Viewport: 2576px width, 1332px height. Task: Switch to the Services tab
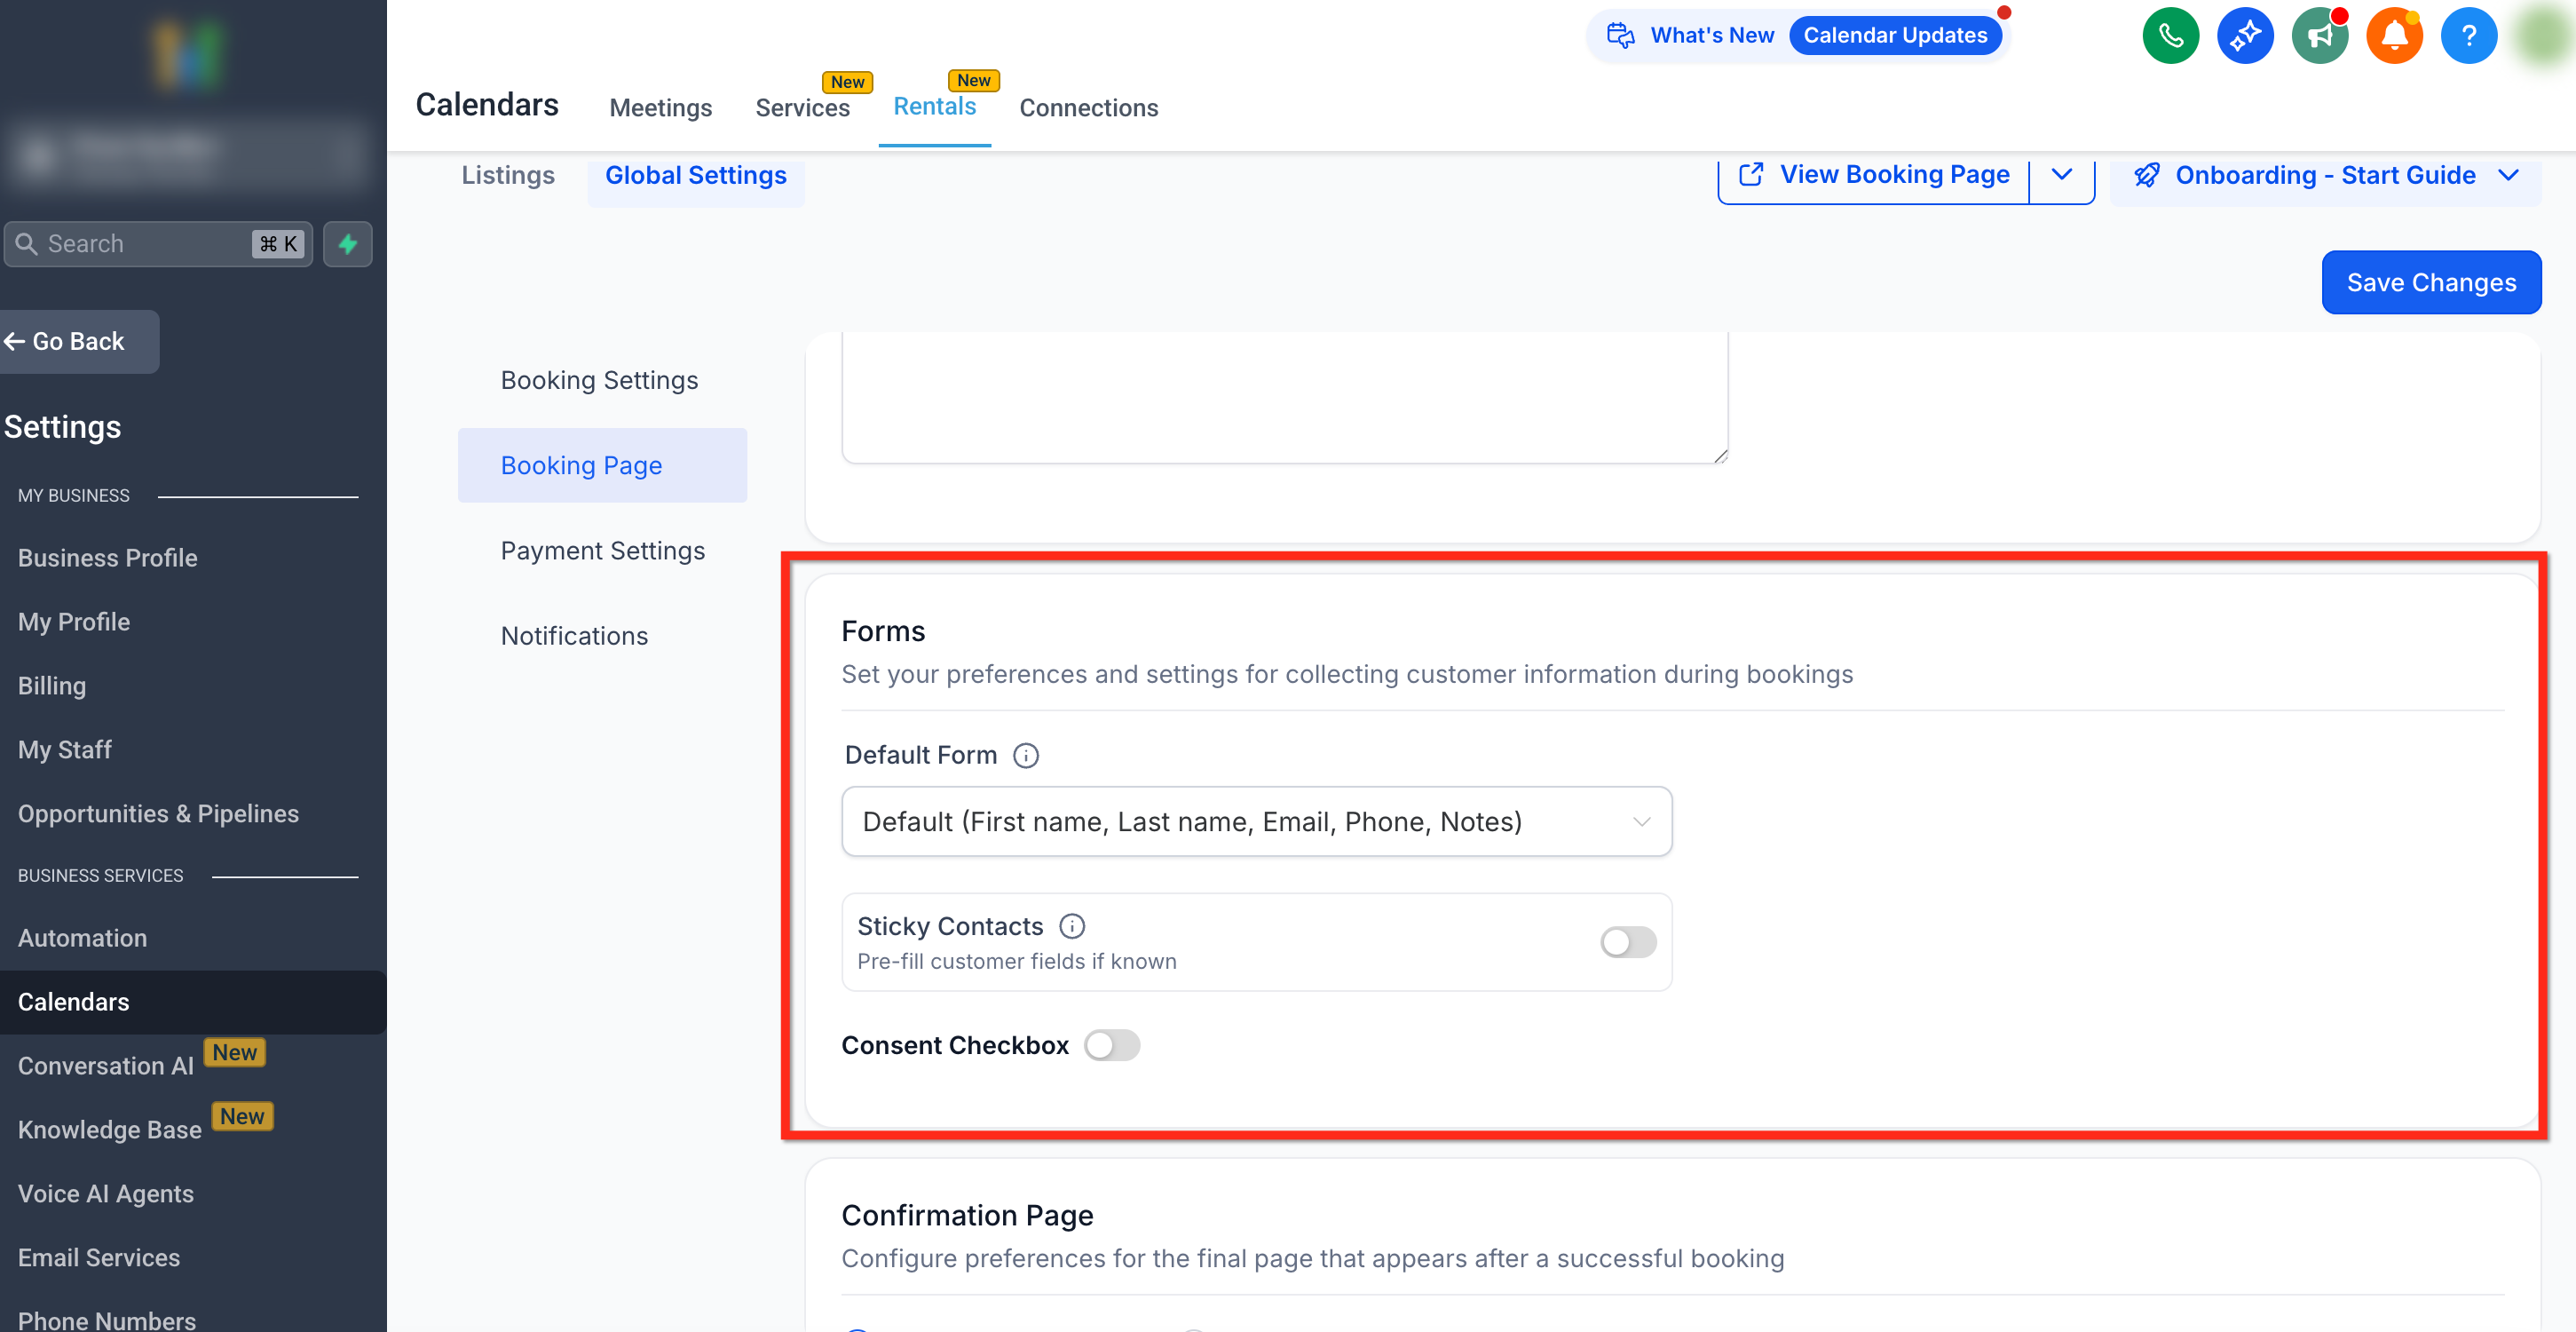(802, 108)
